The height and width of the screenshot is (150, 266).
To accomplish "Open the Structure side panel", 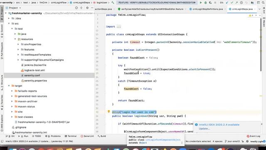I will pos(2,82).
